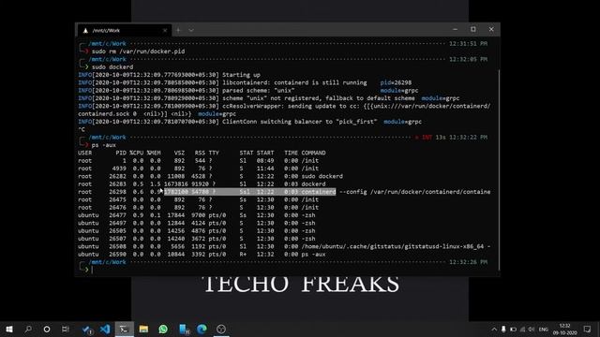600x337 pixels.
Task: Click the 'COMMAND' column header
Action: pos(313,153)
